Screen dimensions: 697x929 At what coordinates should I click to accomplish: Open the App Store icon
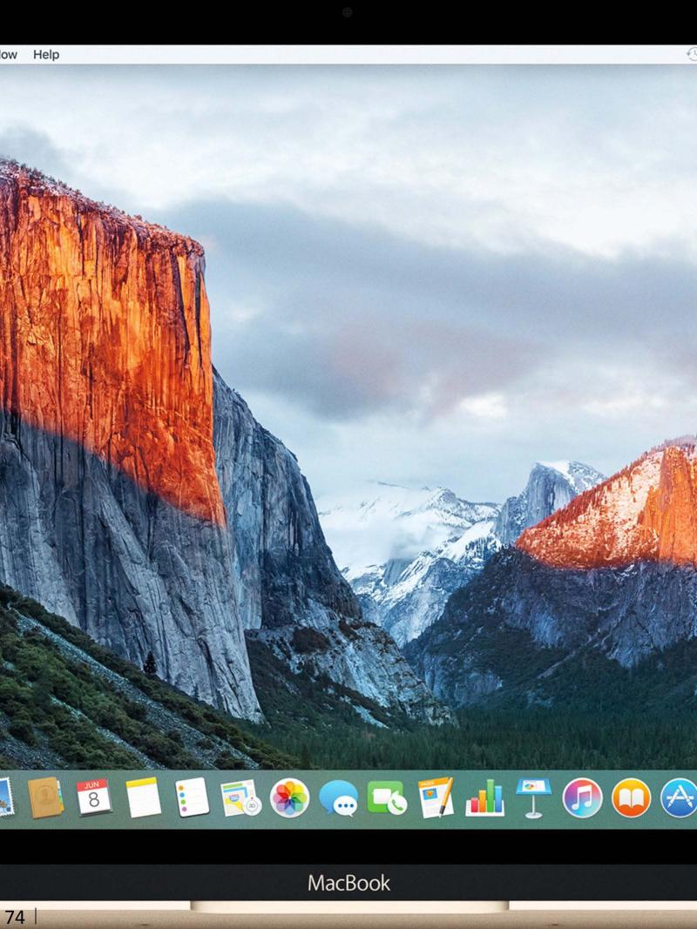pyautogui.click(x=680, y=798)
